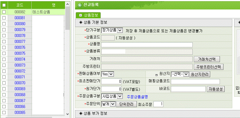Open the 단위관리 button
This screenshot has width=240, height=118.
click(x=127, y=104)
